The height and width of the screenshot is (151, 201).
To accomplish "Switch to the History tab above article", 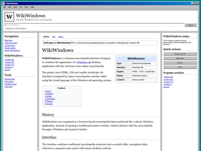I will 61,37.
